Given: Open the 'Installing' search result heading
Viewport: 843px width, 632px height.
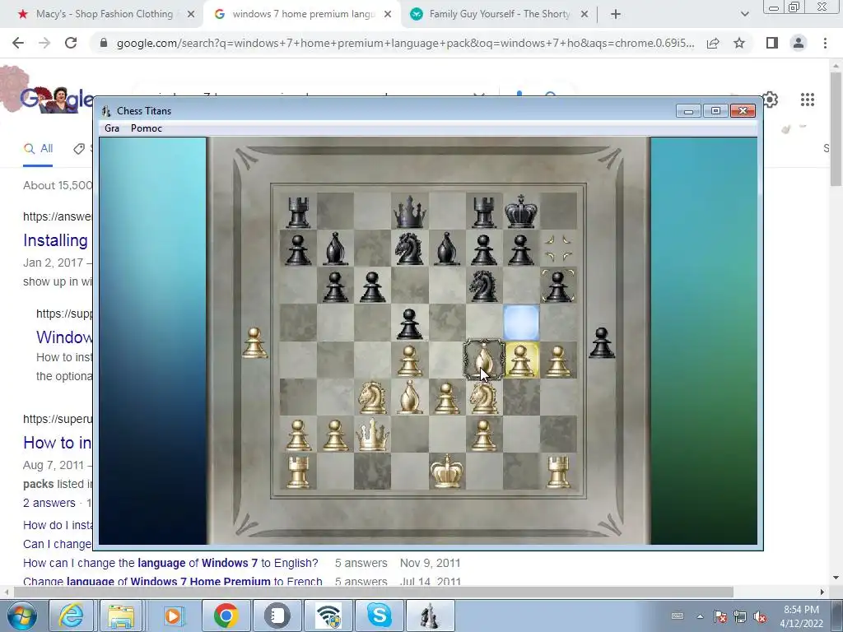Looking at the screenshot, I should pyautogui.click(x=55, y=240).
